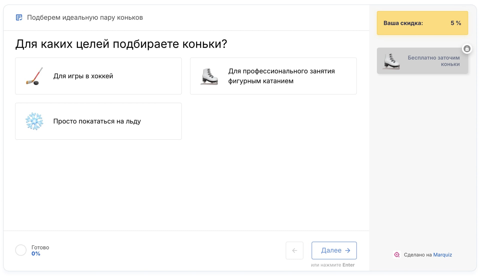Click the snowflake emoji icon
This screenshot has height=278, width=480.
tap(34, 121)
